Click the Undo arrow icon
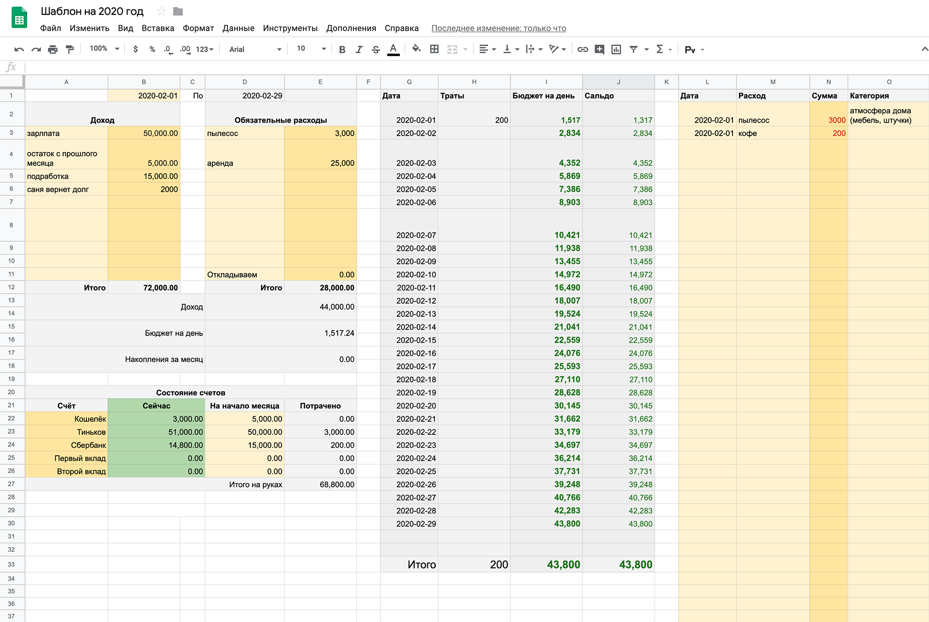The height and width of the screenshot is (622, 929). [19, 49]
